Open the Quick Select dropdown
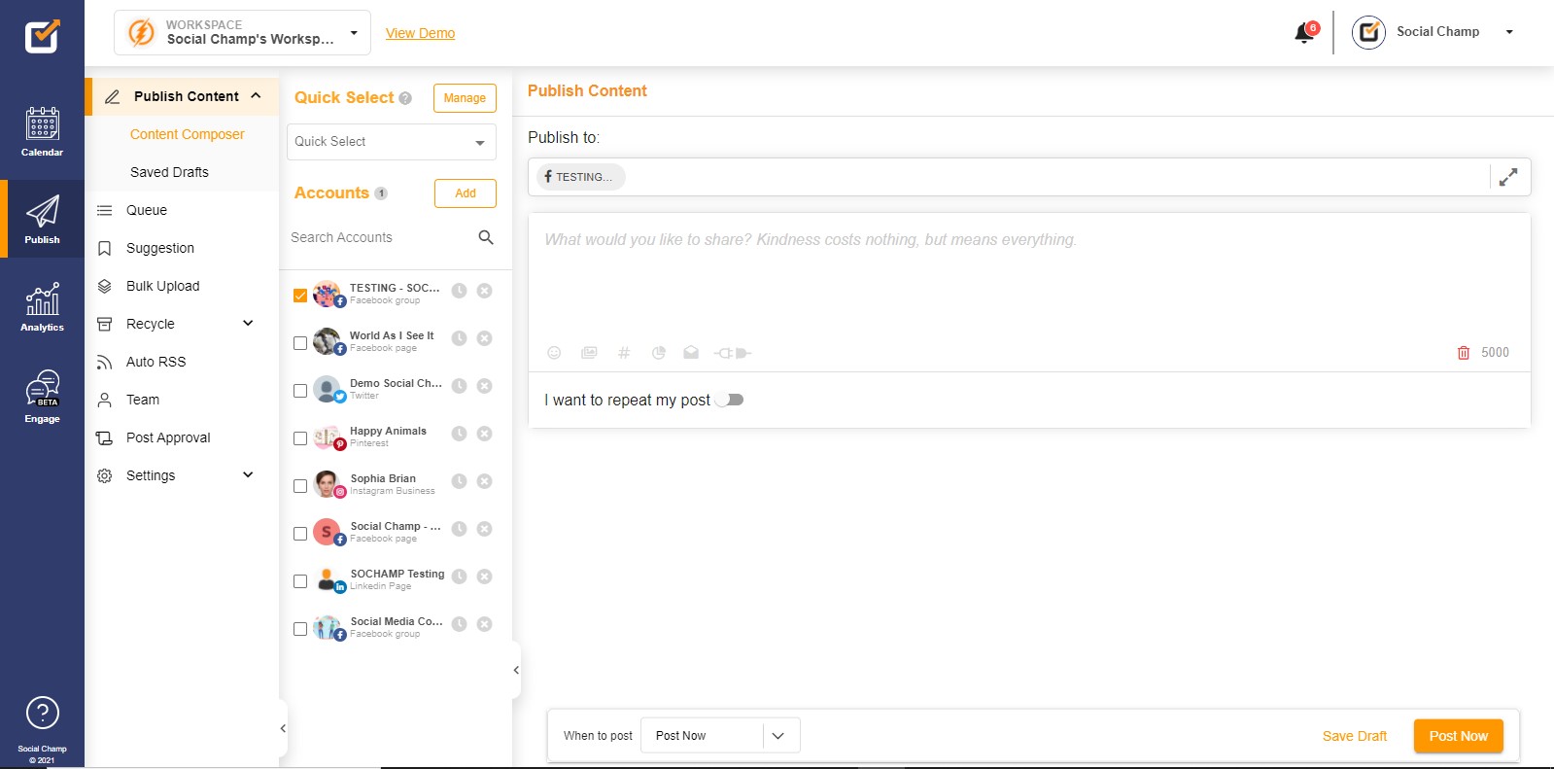 (391, 142)
